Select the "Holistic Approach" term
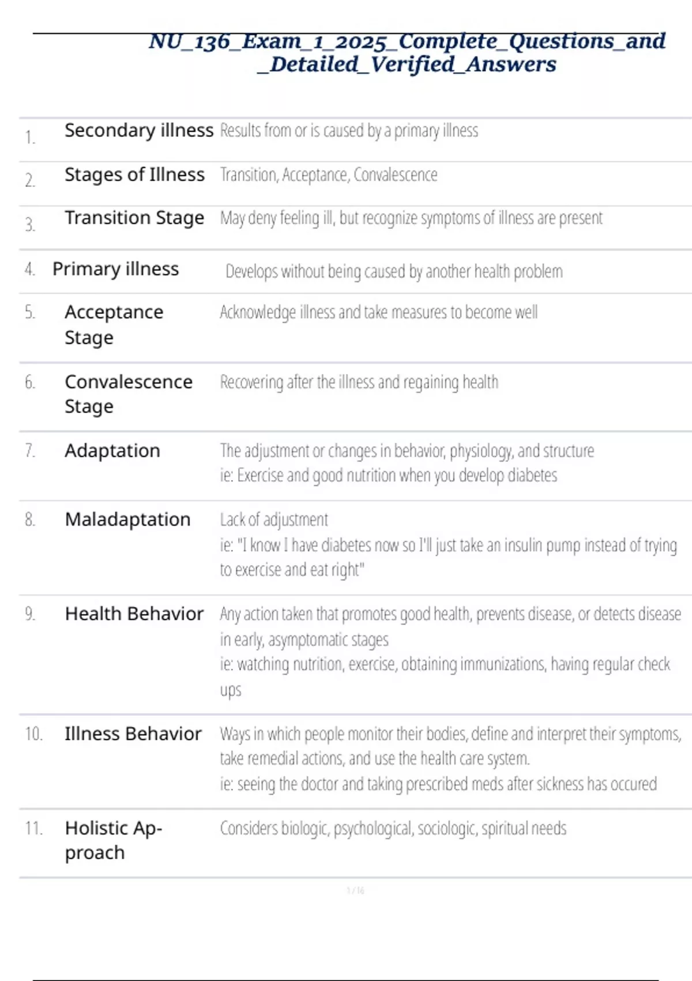The height and width of the screenshot is (981, 692). pos(114,840)
